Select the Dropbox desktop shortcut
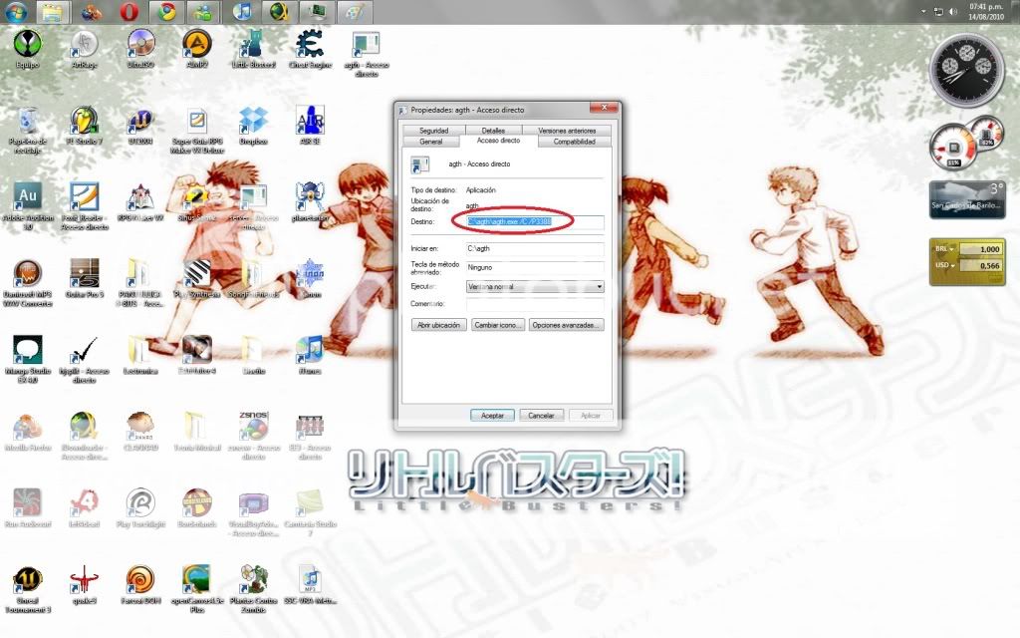Image resolution: width=1020 pixels, height=638 pixels. click(x=253, y=126)
